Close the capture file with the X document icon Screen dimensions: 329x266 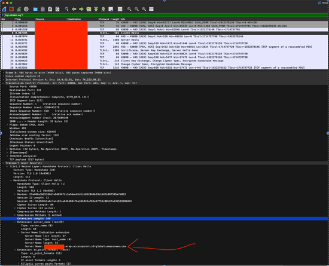click(x=50, y=9)
